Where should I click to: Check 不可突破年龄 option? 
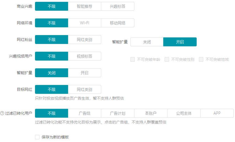[x=133, y=60]
